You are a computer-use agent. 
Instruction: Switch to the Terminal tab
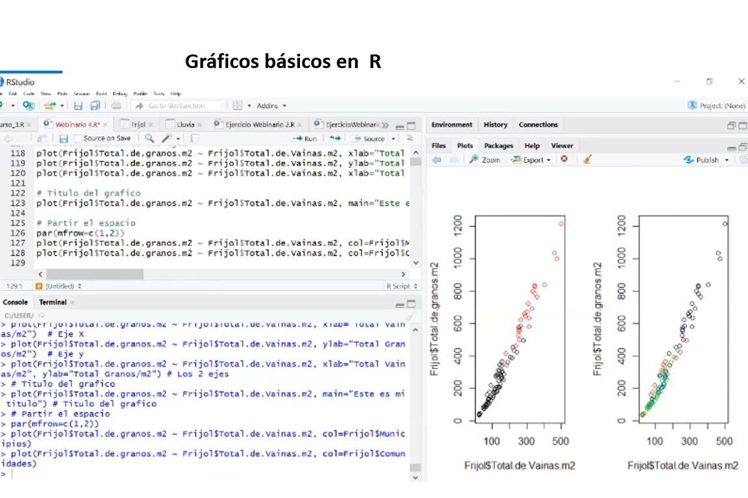coord(53,302)
